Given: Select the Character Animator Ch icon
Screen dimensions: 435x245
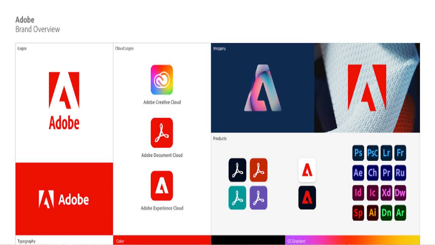Looking at the screenshot, I should pyautogui.click(x=372, y=173).
